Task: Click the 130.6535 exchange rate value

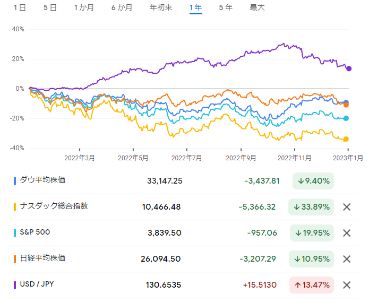Action: click(x=164, y=285)
